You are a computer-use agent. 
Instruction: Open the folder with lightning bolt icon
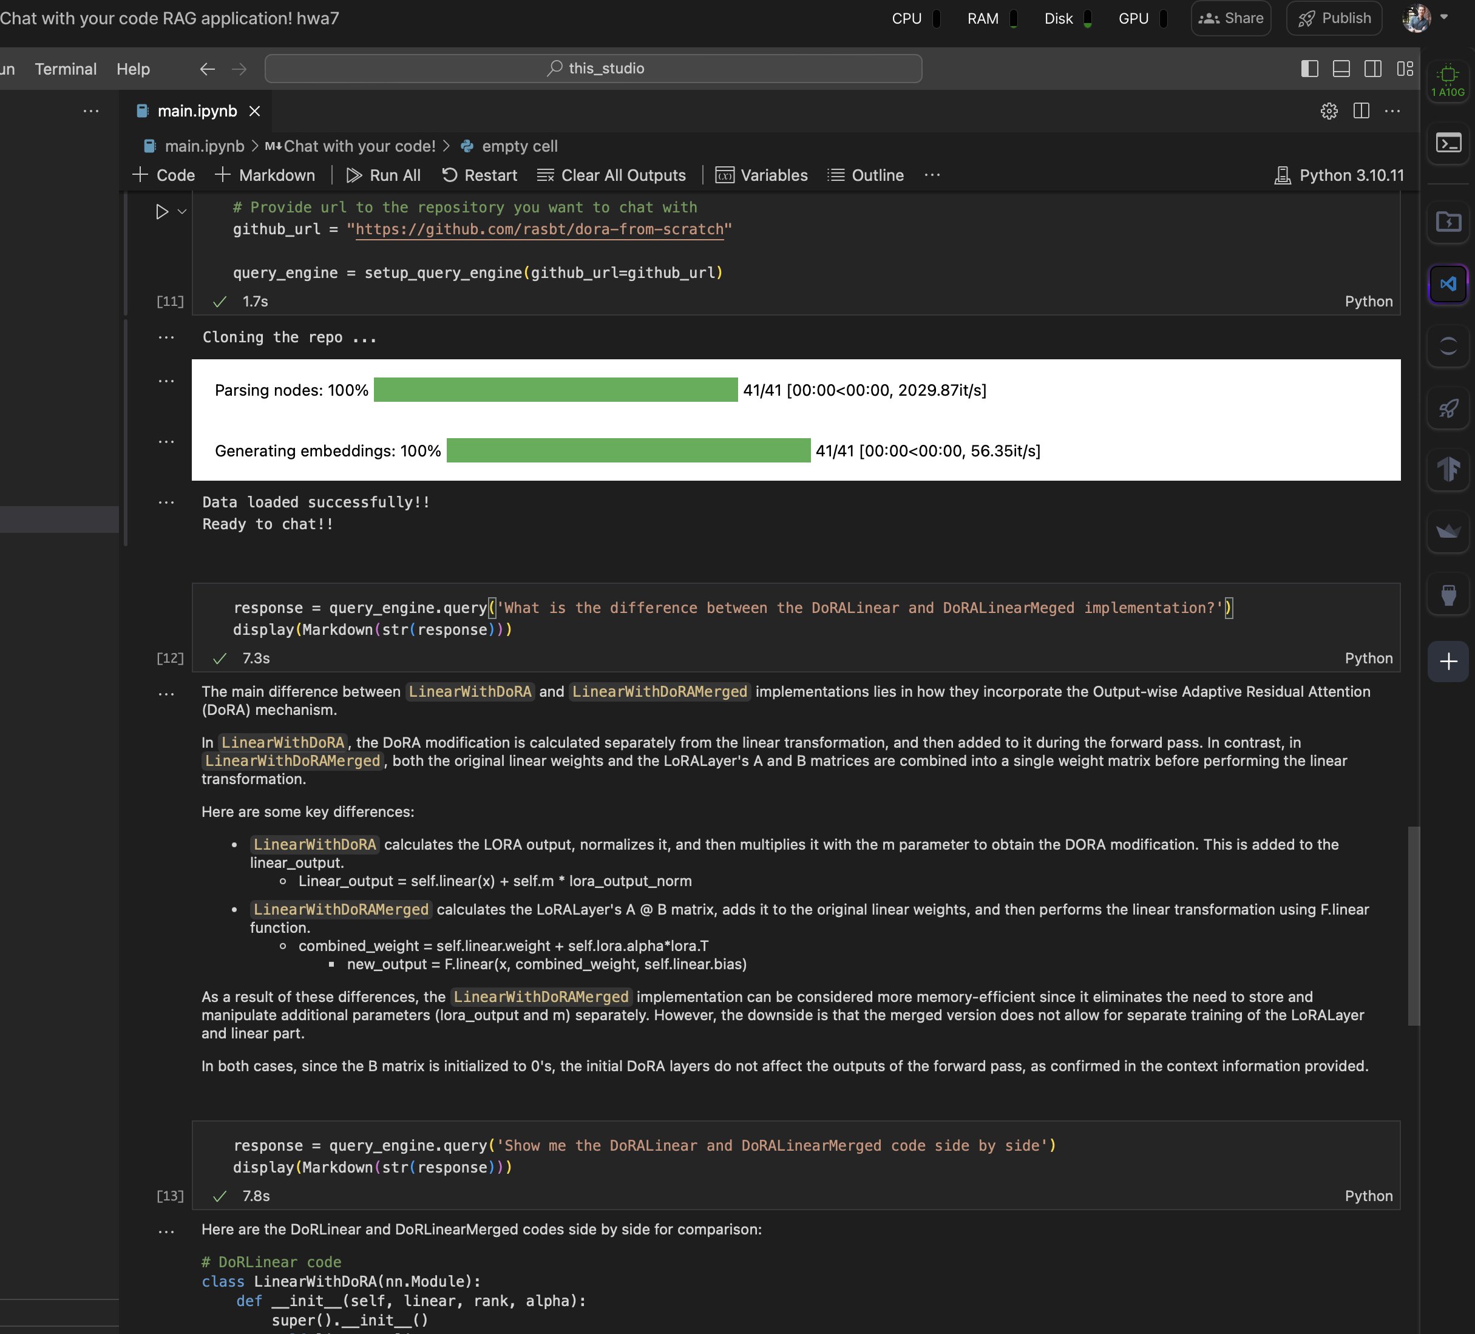pos(1448,222)
